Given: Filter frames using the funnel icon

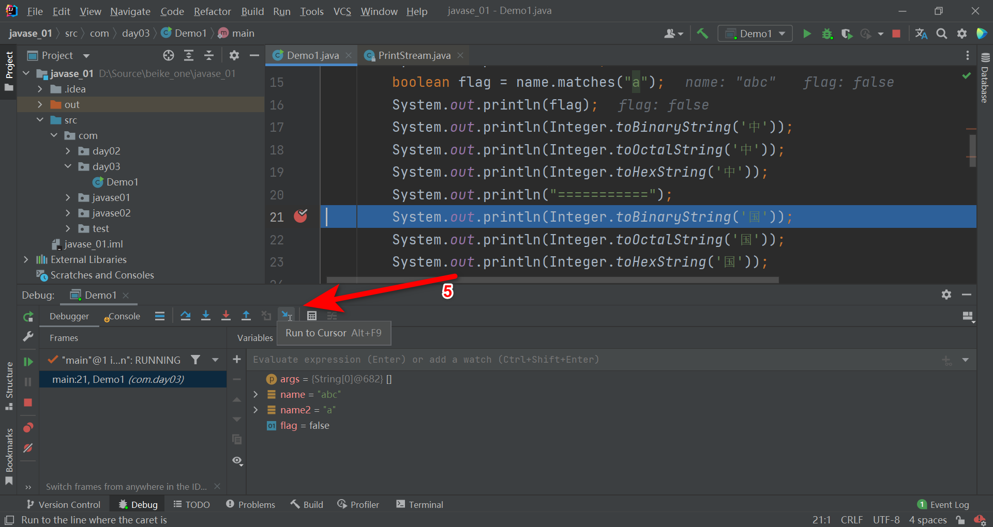Looking at the screenshot, I should tap(195, 360).
